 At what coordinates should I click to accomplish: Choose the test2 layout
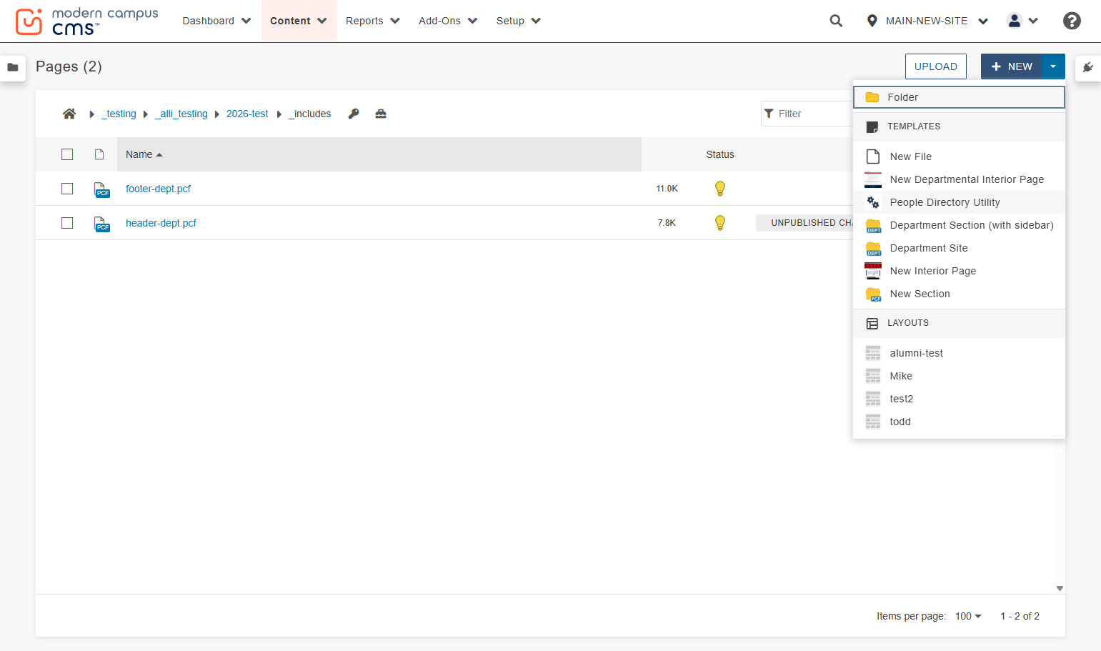click(x=959, y=399)
